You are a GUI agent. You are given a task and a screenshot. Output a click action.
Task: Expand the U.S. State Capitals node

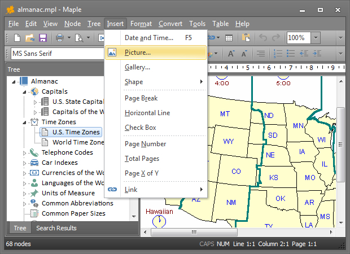[x=35, y=102]
